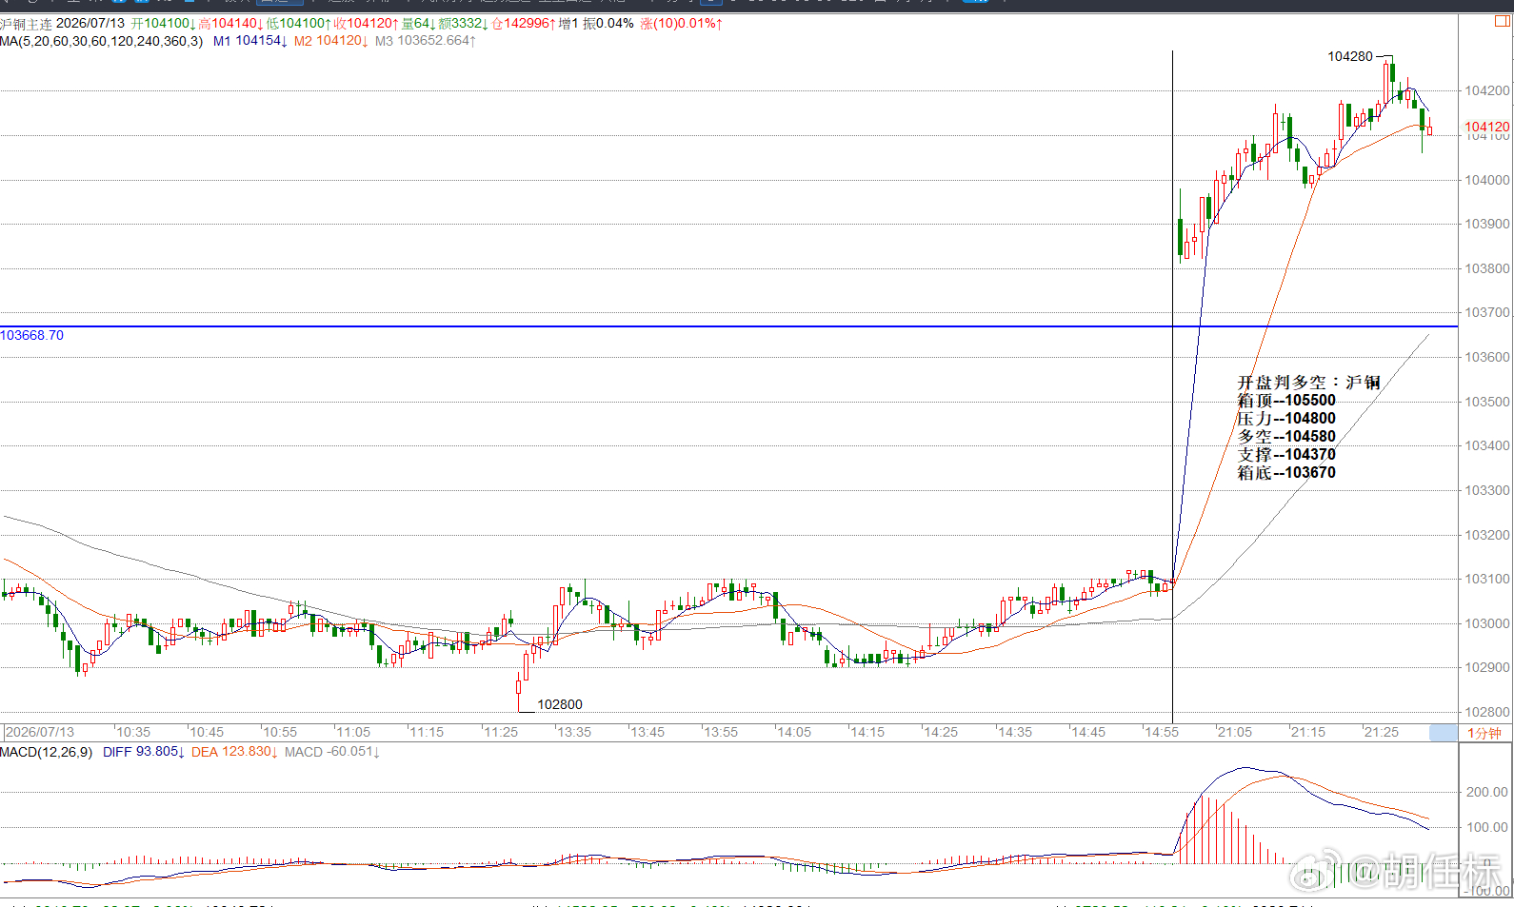Select the M3 103652.664 moving average value

426,41
